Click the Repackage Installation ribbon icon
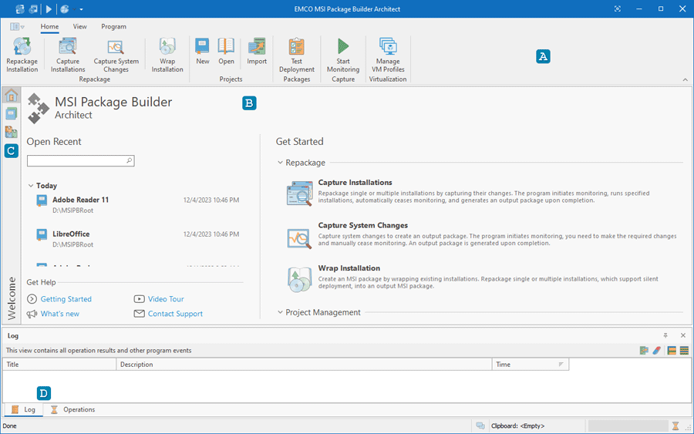Screen dimensions: 694x434 pos(22,55)
